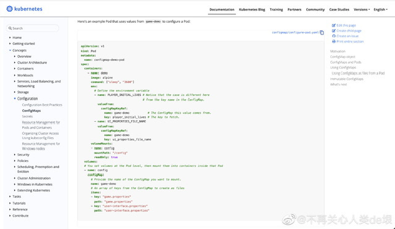Click the search magnifier icon
The image size is (395, 229).
[x=10, y=28]
